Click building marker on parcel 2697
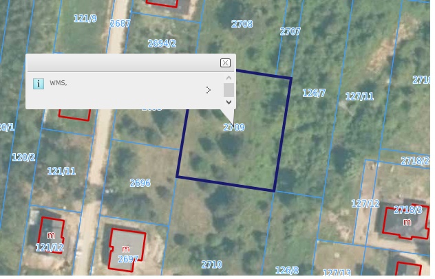 coord(125,249)
